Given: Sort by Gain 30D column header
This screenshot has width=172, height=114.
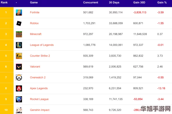Looking at the screenshot, I should pyautogui.click(x=139, y=3).
